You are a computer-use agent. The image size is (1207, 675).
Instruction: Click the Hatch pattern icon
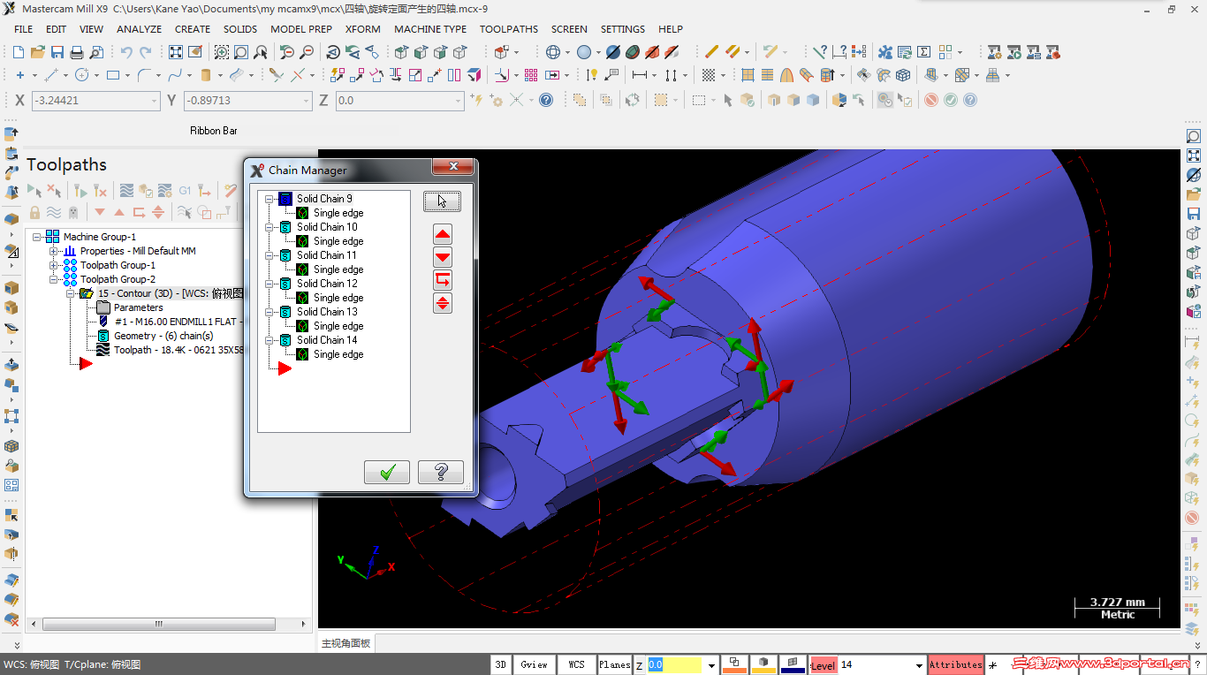(x=708, y=75)
